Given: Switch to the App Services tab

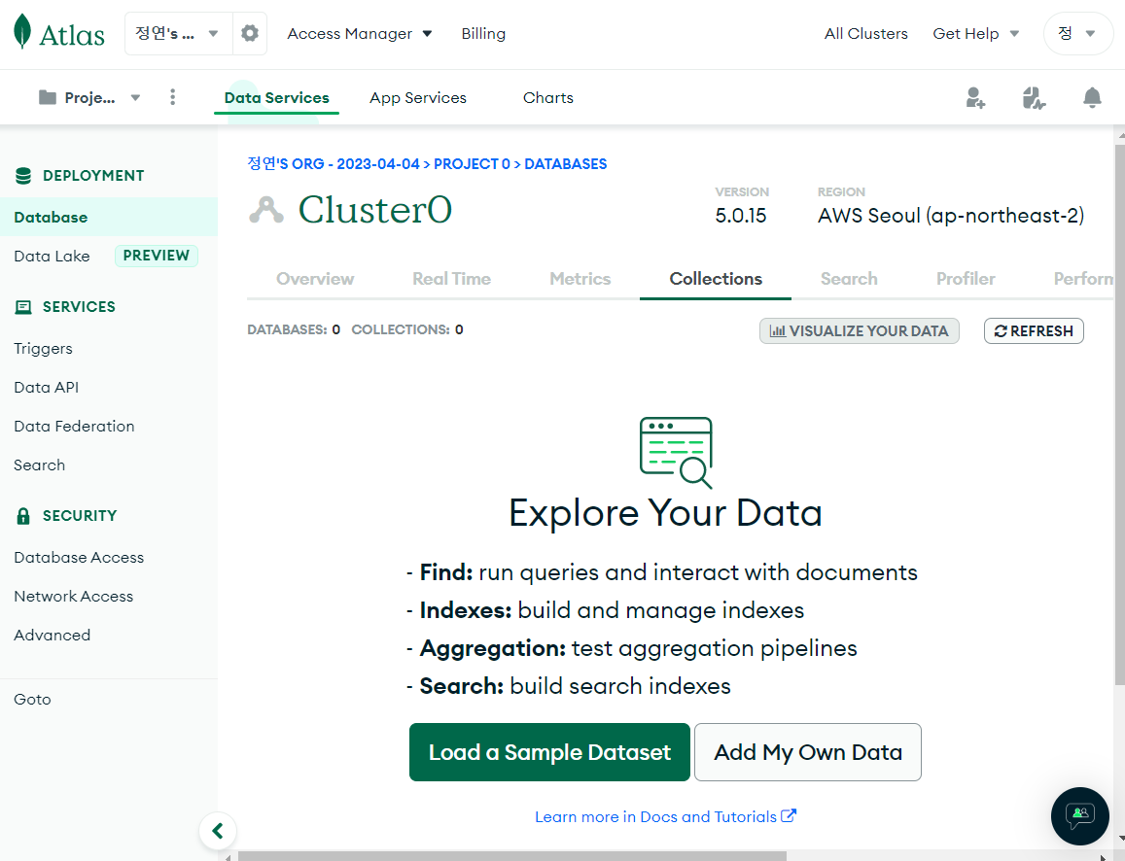Looking at the screenshot, I should (417, 97).
